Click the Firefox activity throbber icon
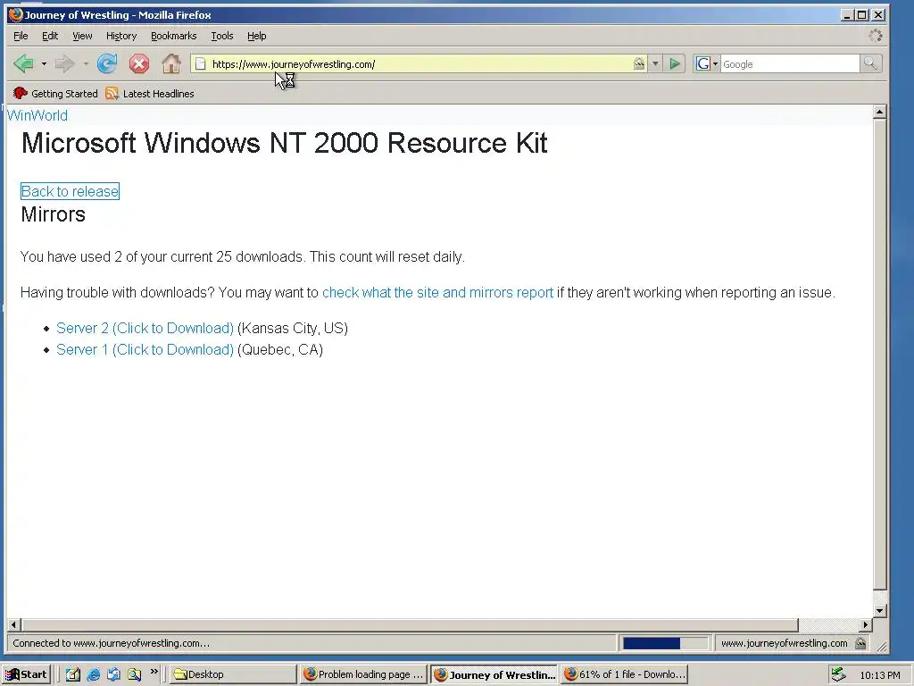 tap(876, 36)
